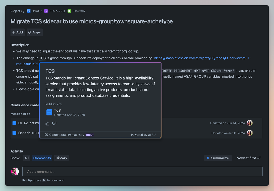Show All activity
Viewport: 274px width, 191px height.
[27, 158]
